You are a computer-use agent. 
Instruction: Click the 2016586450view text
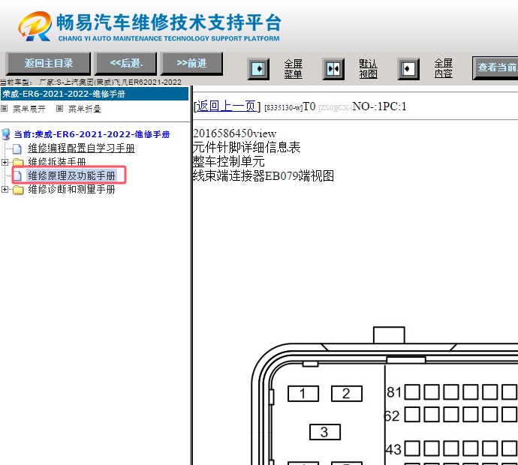tap(234, 133)
